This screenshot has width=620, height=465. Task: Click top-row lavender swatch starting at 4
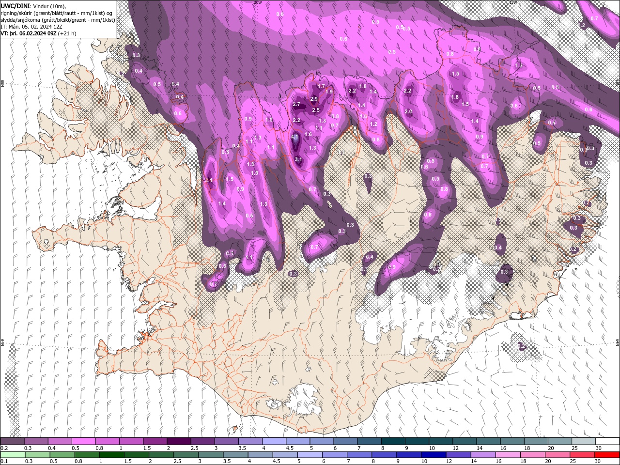coord(274,441)
